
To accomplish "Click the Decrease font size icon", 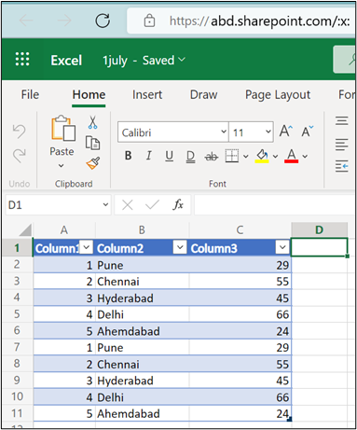I will [x=308, y=132].
